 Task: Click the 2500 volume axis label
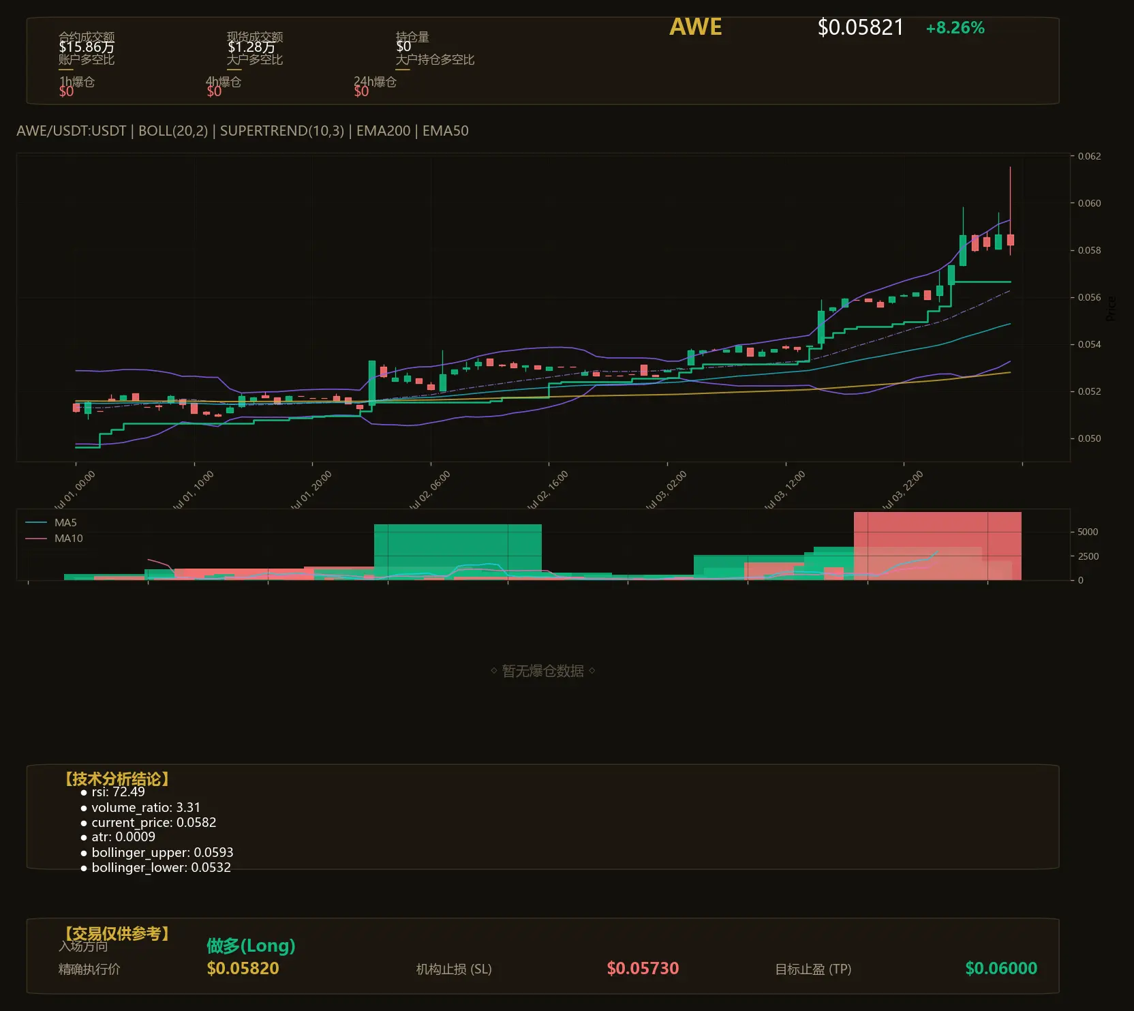[x=1088, y=556]
